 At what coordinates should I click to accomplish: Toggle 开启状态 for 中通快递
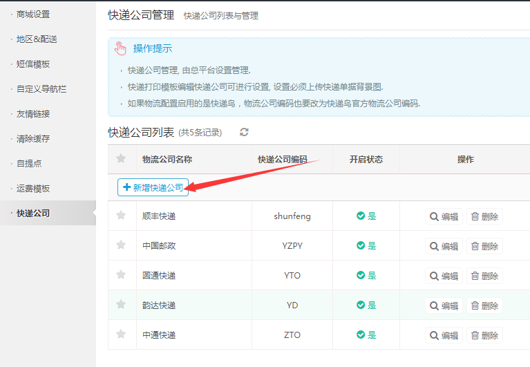click(x=366, y=335)
